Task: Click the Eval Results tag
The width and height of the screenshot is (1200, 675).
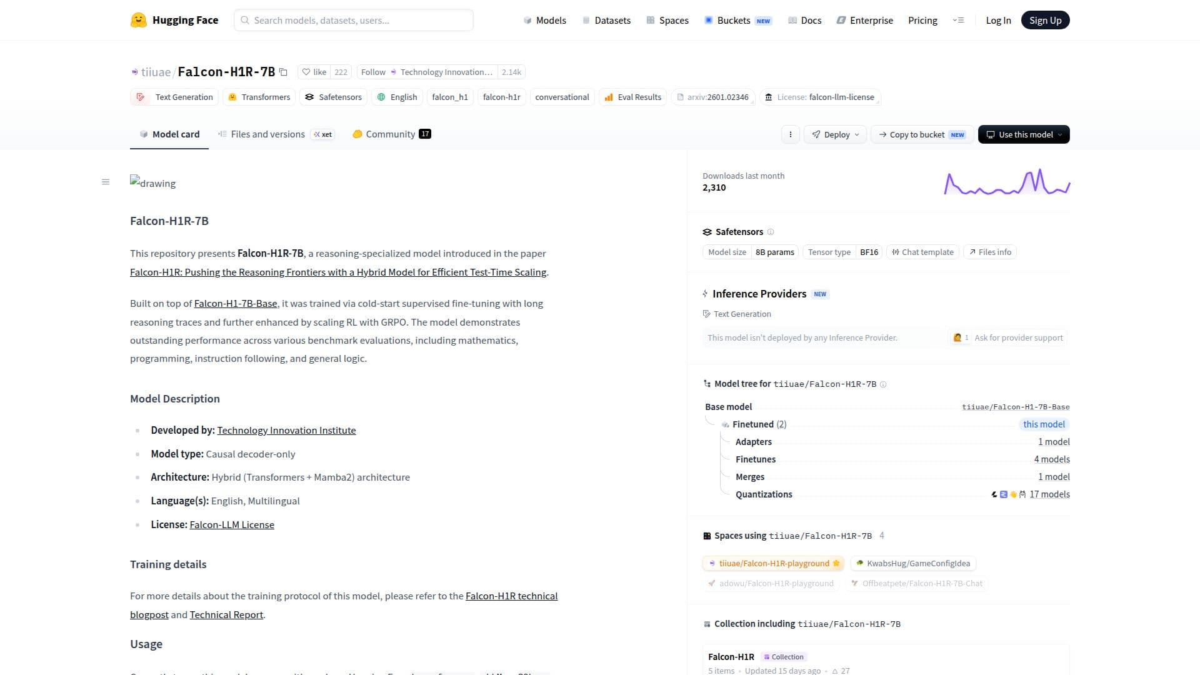Action: coord(633,97)
